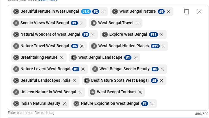Select the 'Unseen Nature in West Bengal' tag

tap(48, 92)
